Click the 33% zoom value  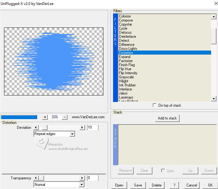click(55, 117)
